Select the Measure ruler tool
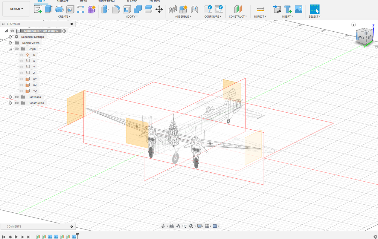 click(x=260, y=9)
